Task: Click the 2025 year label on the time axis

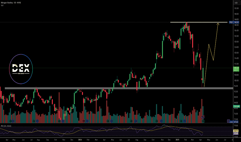Action: tap(177, 140)
